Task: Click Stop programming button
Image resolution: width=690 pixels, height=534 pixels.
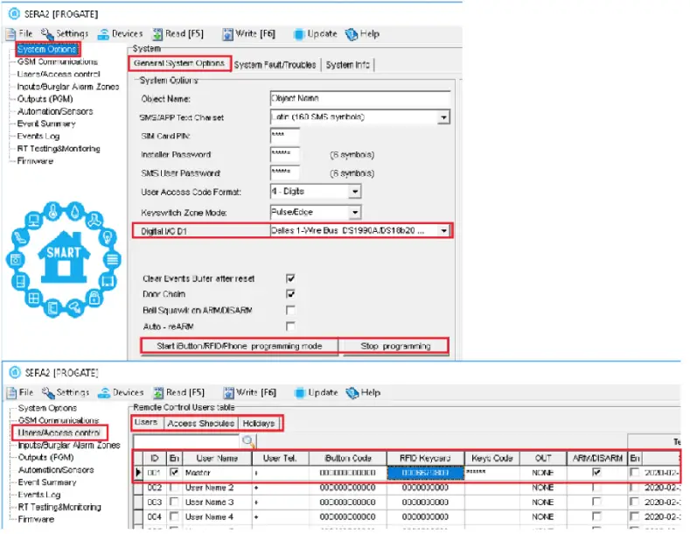Action: [x=395, y=346]
